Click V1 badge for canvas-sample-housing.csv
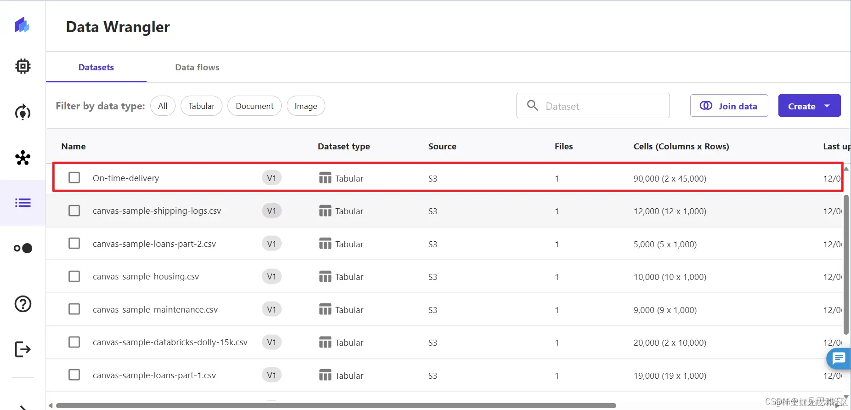This screenshot has width=851, height=410. pyautogui.click(x=272, y=276)
